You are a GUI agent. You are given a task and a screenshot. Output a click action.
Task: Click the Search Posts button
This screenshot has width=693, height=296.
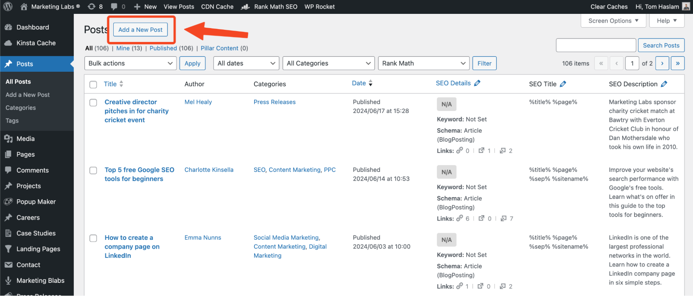click(x=661, y=45)
